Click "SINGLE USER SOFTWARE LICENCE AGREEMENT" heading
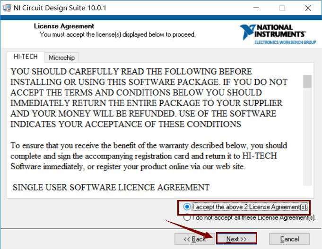This screenshot has width=322, height=250. click(111, 187)
